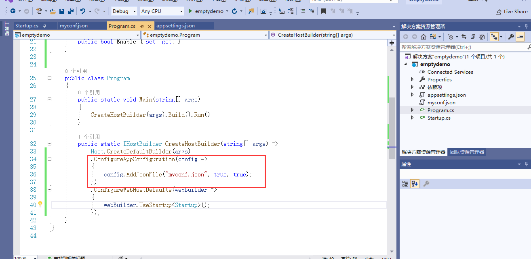
Task: Start debugging with the green emptydemo play icon
Action: coord(190,11)
